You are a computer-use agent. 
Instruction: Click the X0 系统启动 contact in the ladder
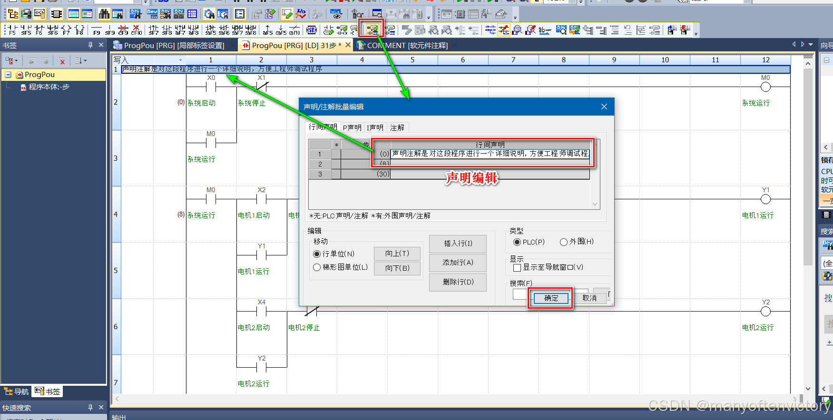pos(211,87)
